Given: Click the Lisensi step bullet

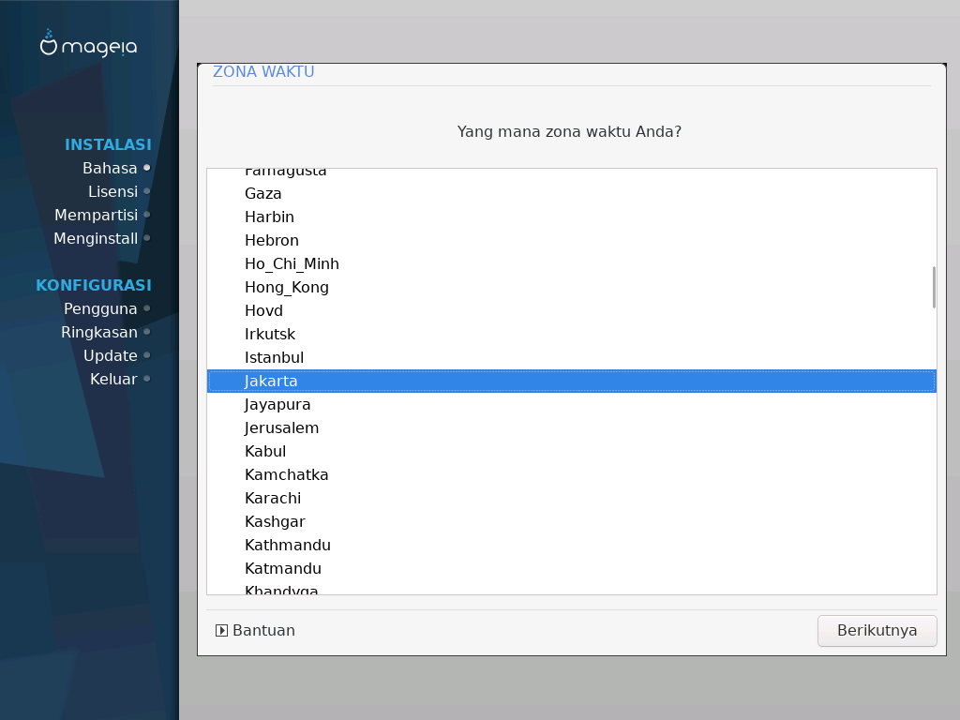Looking at the screenshot, I should 147,192.
